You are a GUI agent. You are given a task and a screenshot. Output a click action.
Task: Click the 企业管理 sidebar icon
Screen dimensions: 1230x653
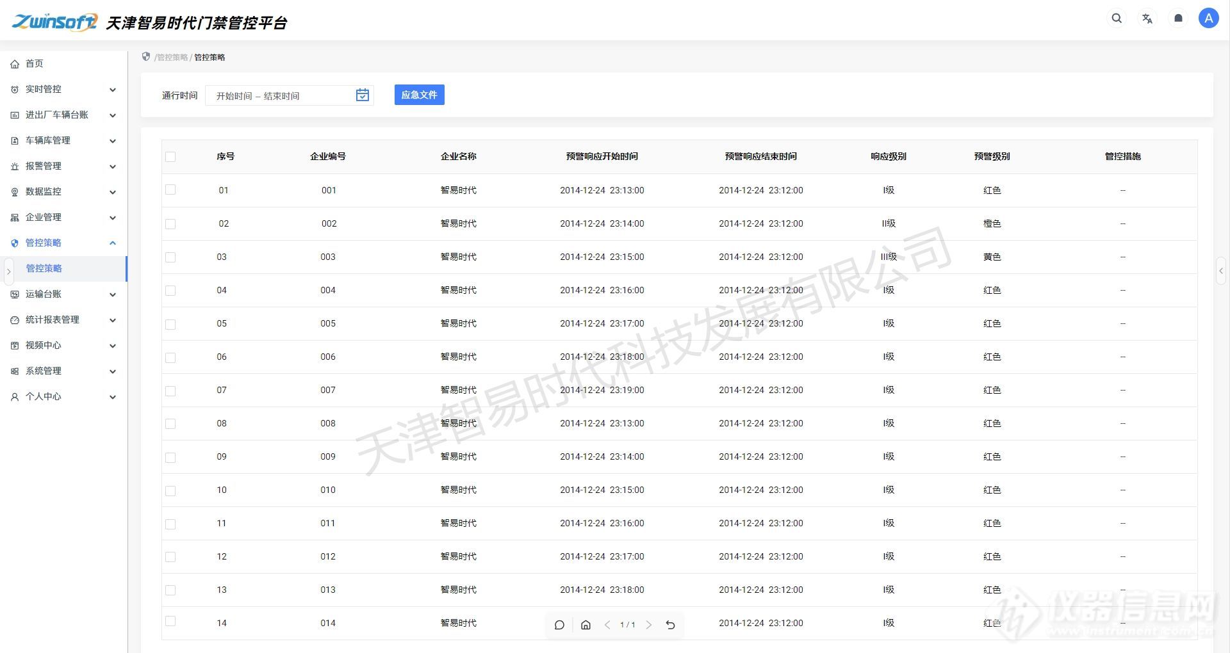pyautogui.click(x=15, y=218)
